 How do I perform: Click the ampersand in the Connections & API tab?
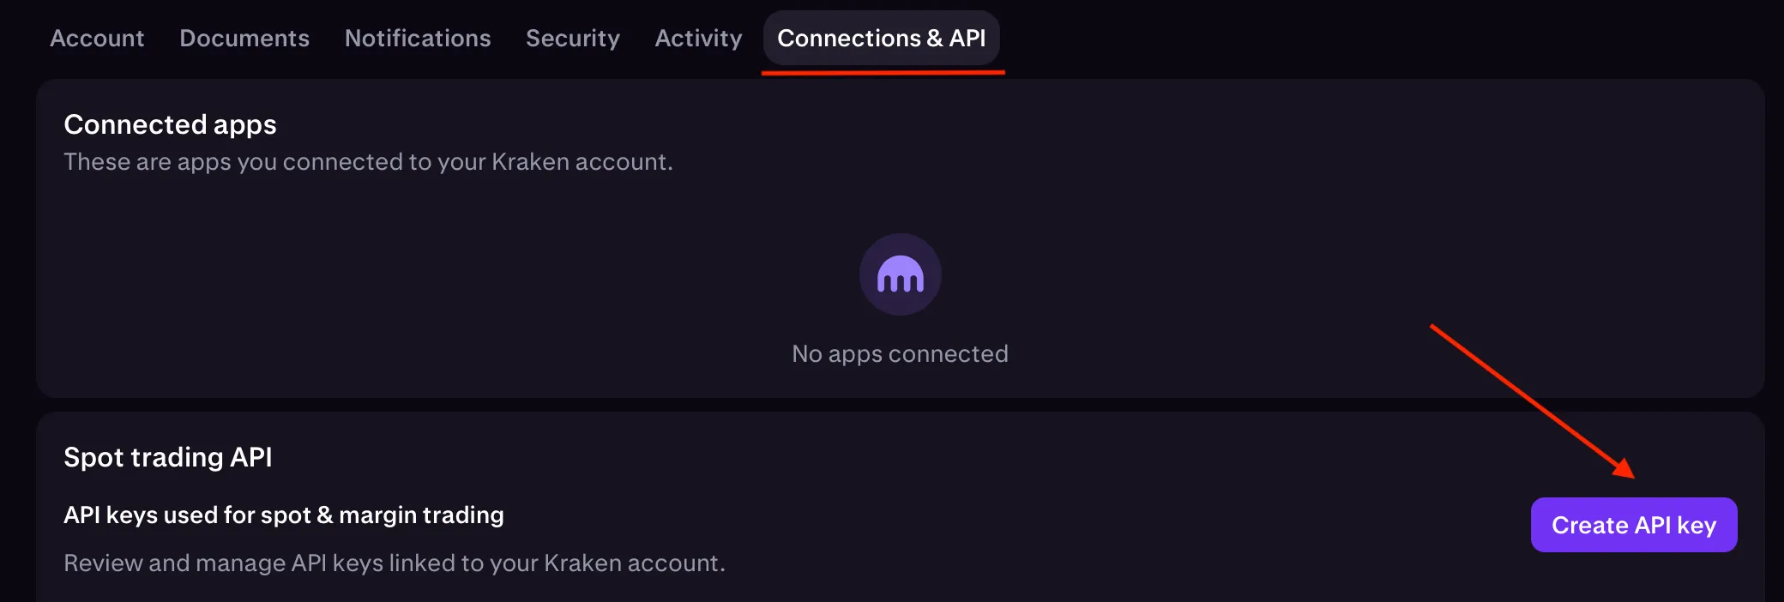point(935,39)
